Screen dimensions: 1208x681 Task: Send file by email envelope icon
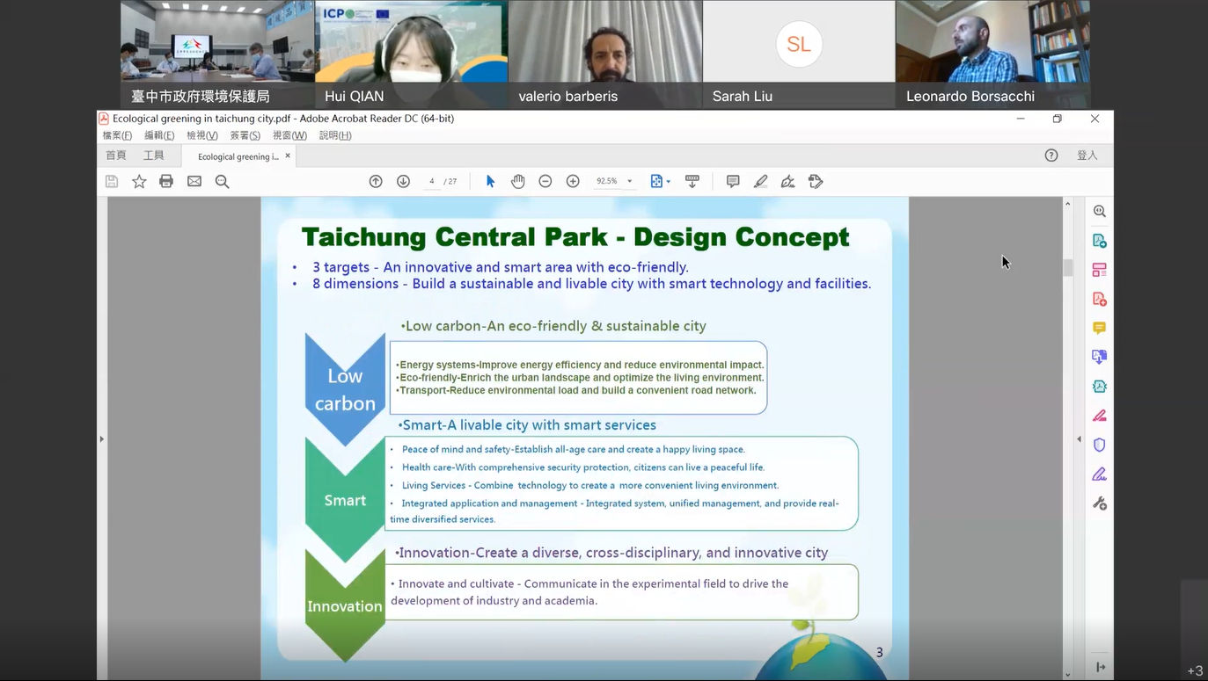coord(194,181)
